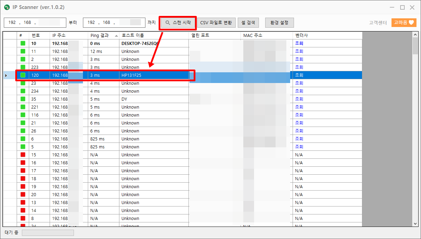Click 조회 vendor link in row 223
Image resolution: width=421 pixels, height=239 pixels.
pyautogui.click(x=299, y=67)
